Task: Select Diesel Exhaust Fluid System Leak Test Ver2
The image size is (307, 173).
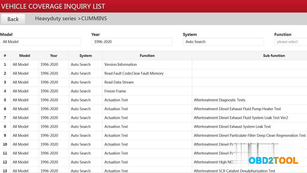Action: pos(241,118)
